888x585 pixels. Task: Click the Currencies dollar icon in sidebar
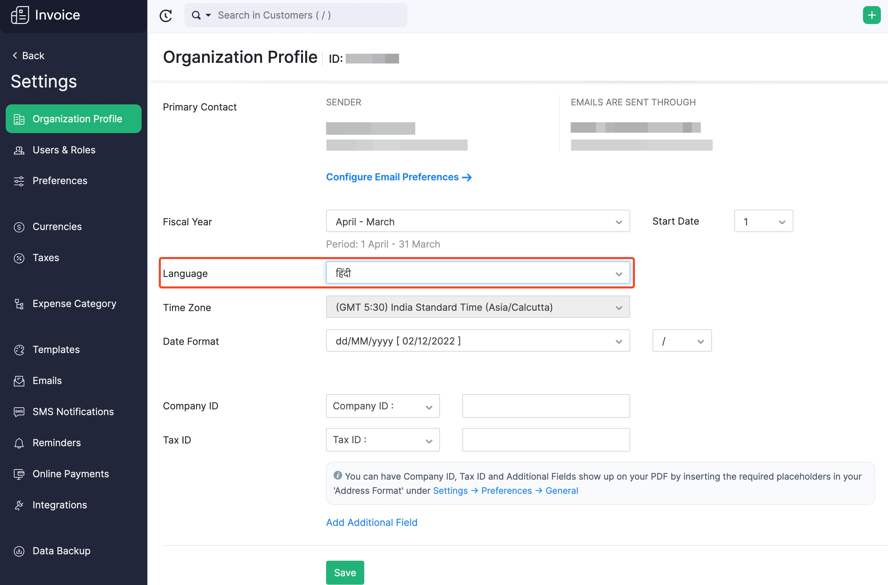point(19,227)
